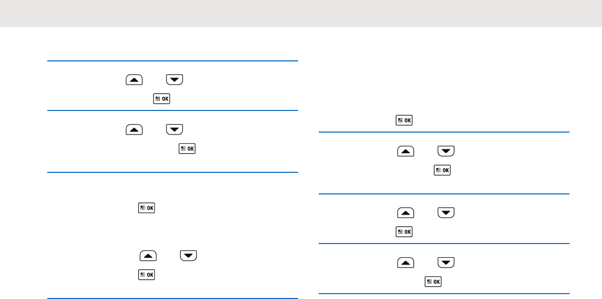Image resolution: width=602 pixels, height=299 pixels.
Task: Click the second down arrow in left column
Action: [x=175, y=129]
